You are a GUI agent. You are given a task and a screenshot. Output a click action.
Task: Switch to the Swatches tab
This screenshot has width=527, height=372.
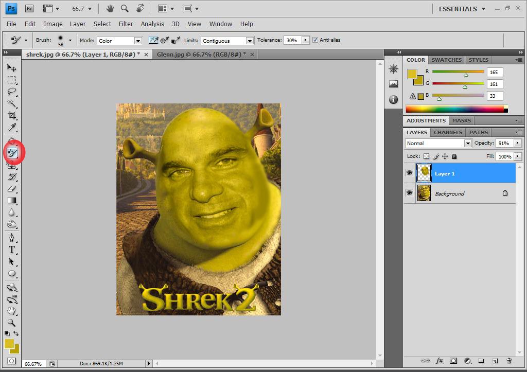click(x=446, y=60)
